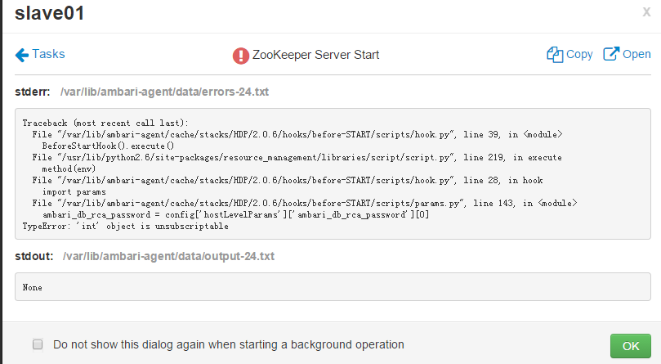Close the slave01 dialog with the X
This screenshot has width=661, height=364.
point(647,12)
